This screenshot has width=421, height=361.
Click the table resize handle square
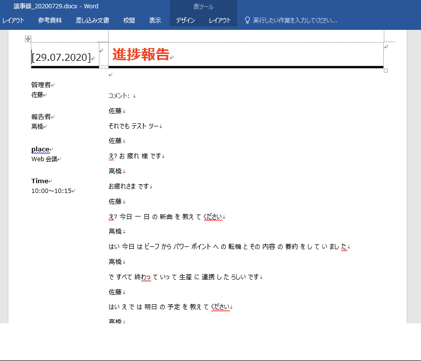click(x=386, y=71)
